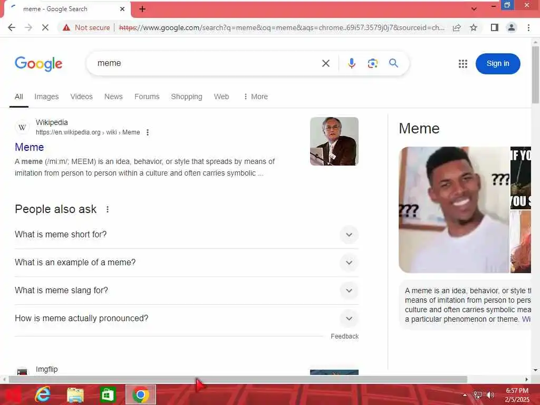
Task: Open Windows Store from taskbar
Action: (108, 395)
